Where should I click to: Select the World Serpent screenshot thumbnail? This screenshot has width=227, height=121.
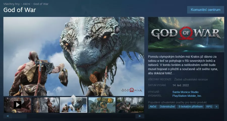(73, 105)
